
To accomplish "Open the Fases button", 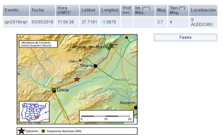I will pyautogui.click(x=185, y=37).
